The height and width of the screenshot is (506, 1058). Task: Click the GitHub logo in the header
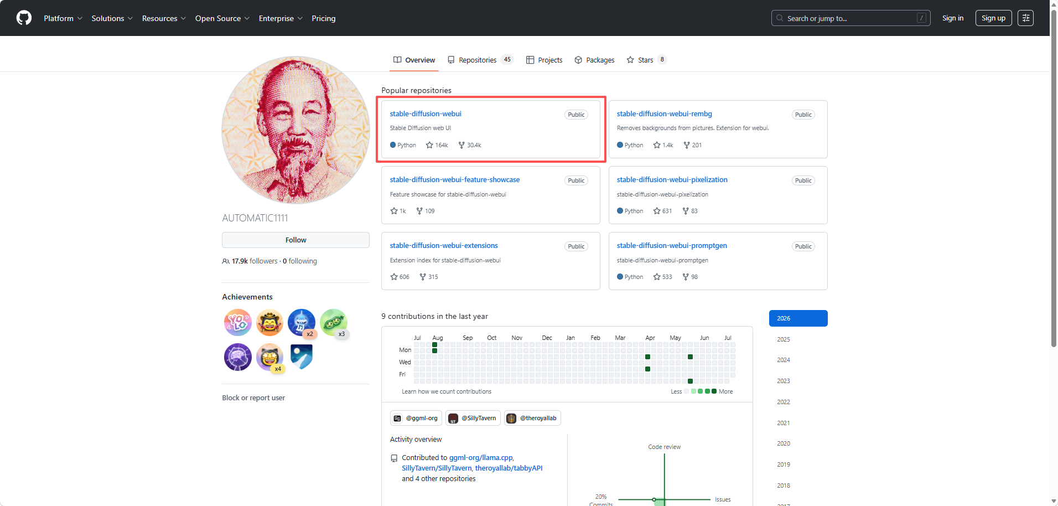24,18
